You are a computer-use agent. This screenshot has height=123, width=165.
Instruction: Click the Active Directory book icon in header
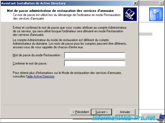pyautogui.click(x=130, y=14)
